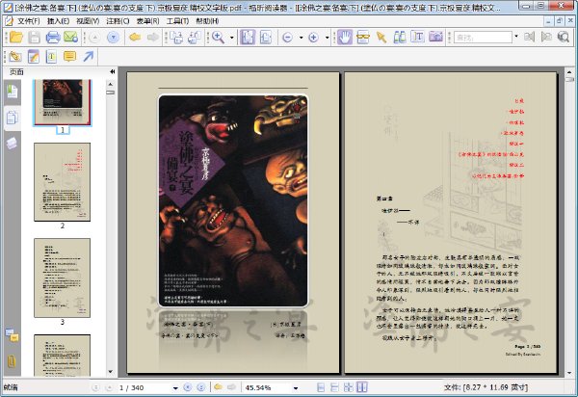This screenshot has height=397, width=578.
Task: Click in the find text field
Action: click(x=483, y=38)
